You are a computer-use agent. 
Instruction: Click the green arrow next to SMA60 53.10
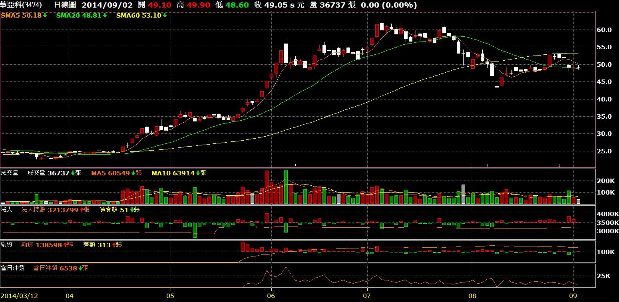[x=165, y=16]
